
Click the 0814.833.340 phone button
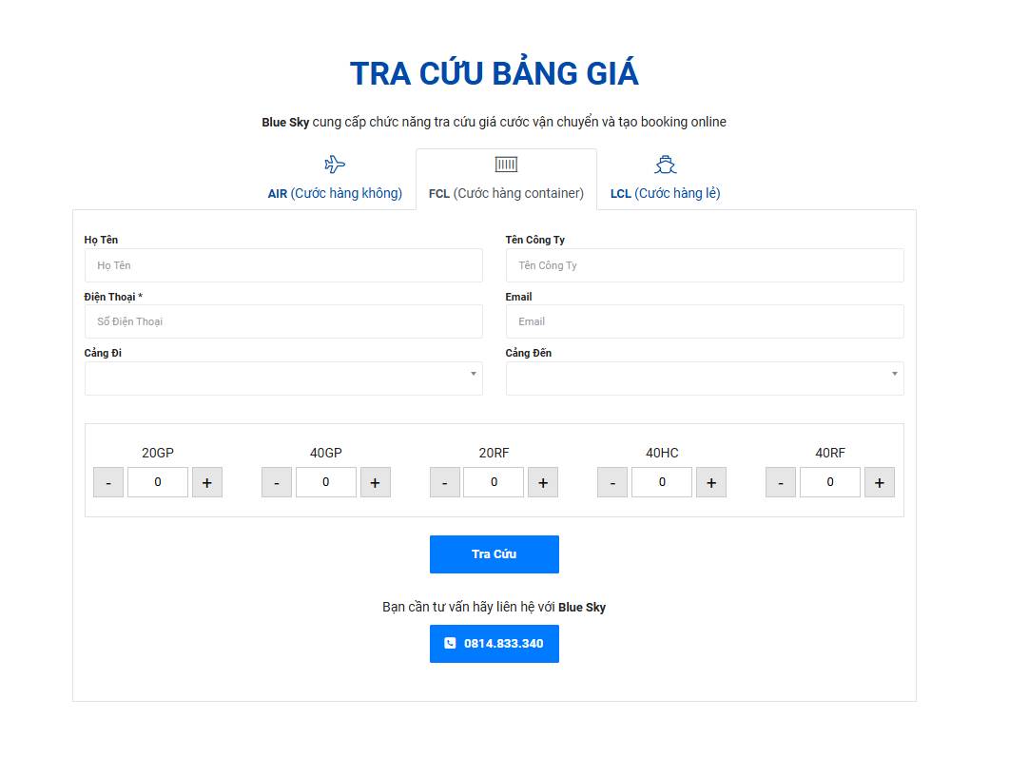[x=494, y=643]
